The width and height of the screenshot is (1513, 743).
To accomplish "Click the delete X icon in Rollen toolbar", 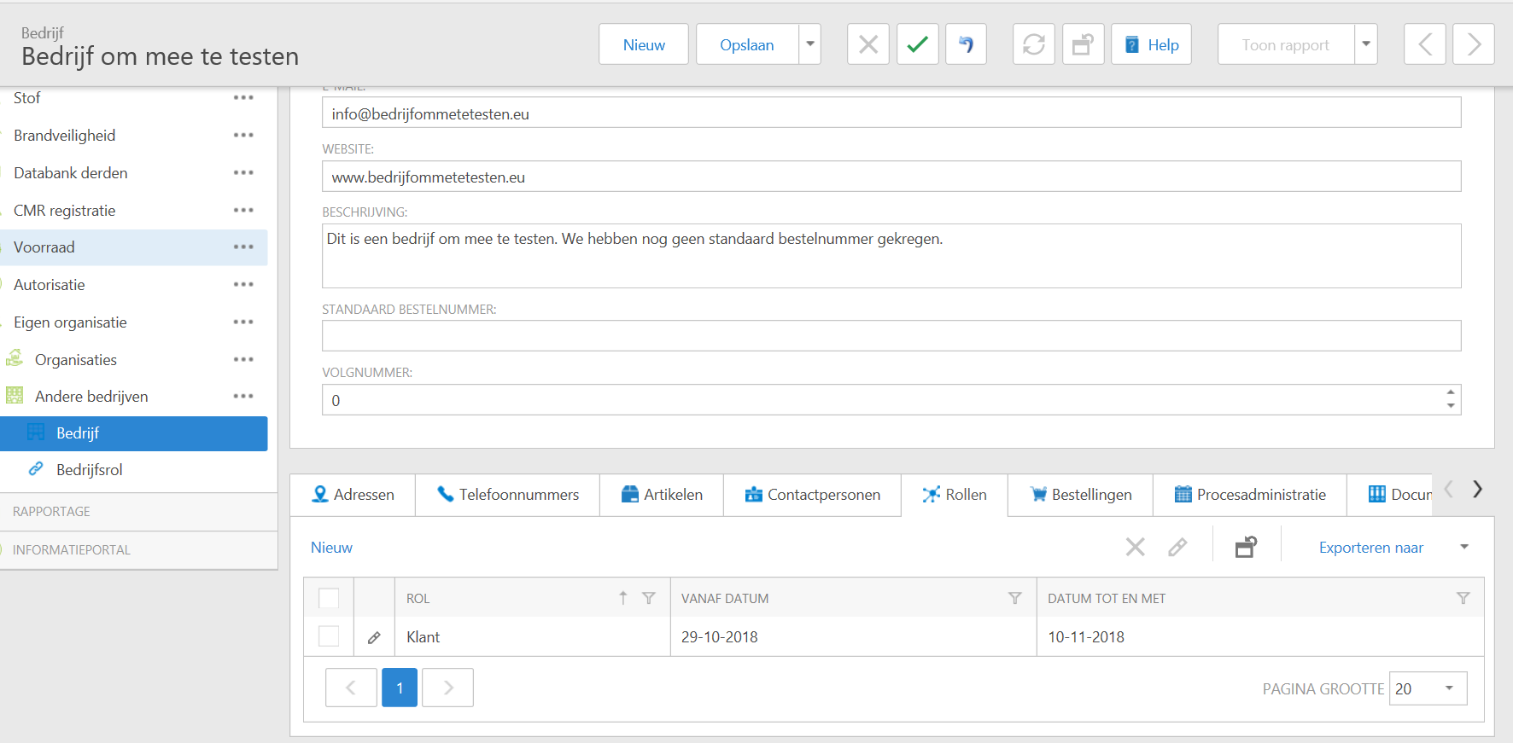I will click(x=1135, y=547).
